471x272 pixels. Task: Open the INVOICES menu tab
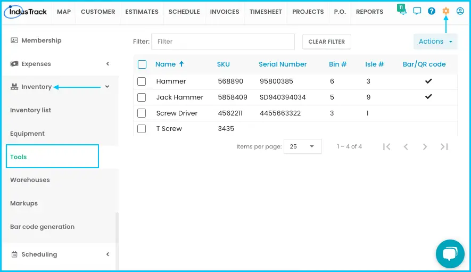(225, 12)
